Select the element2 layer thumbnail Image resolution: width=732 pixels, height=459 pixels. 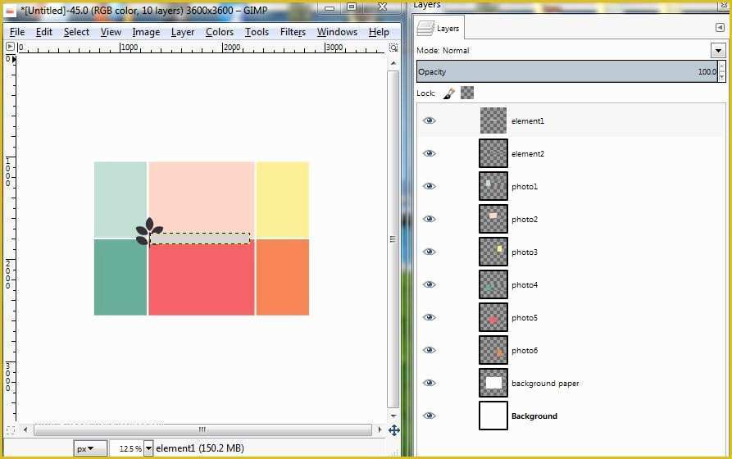tap(493, 153)
